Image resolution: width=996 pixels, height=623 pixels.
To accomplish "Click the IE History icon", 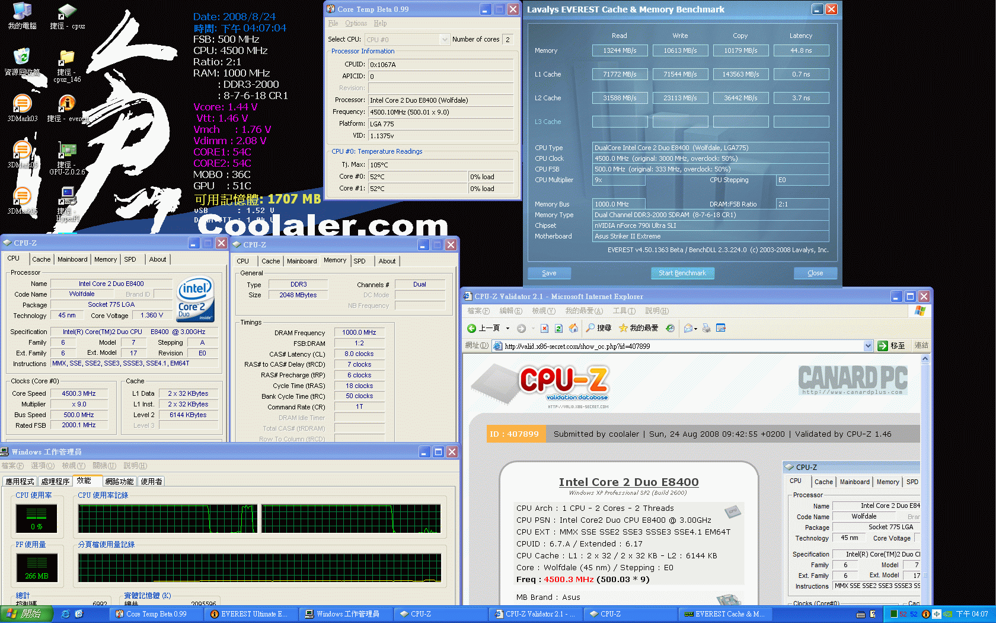I will [670, 328].
